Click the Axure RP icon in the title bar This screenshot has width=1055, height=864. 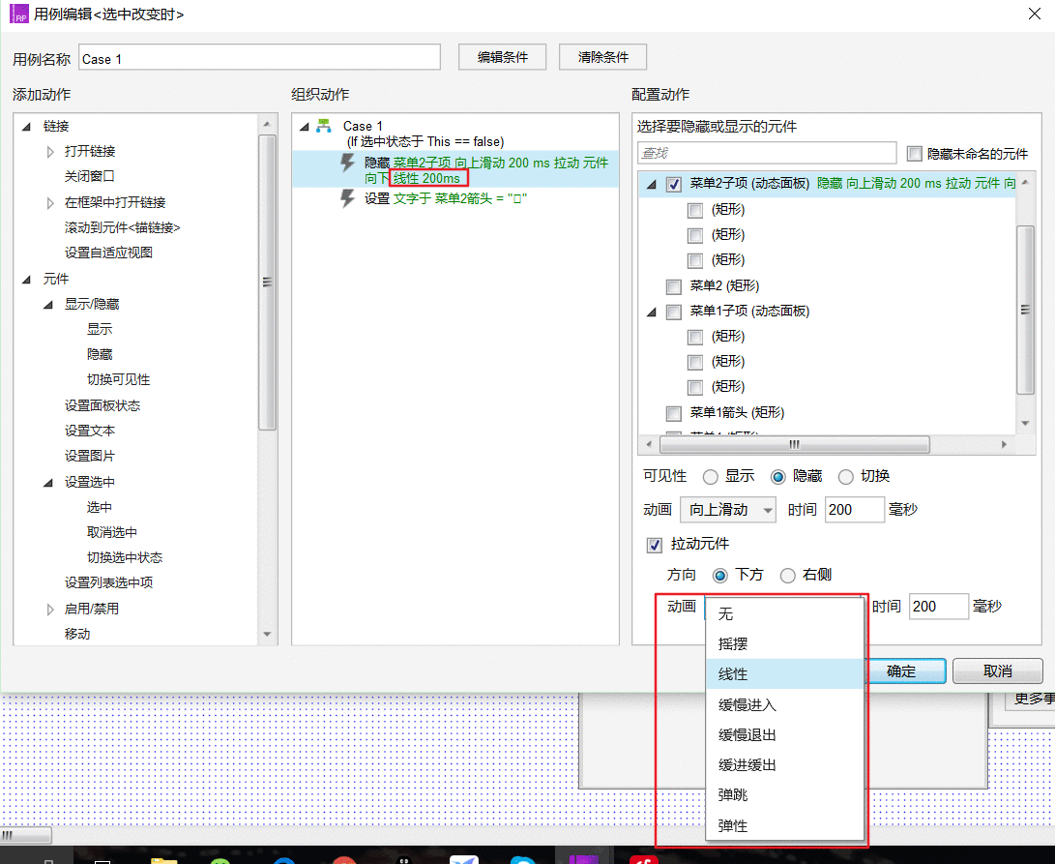click(x=18, y=14)
